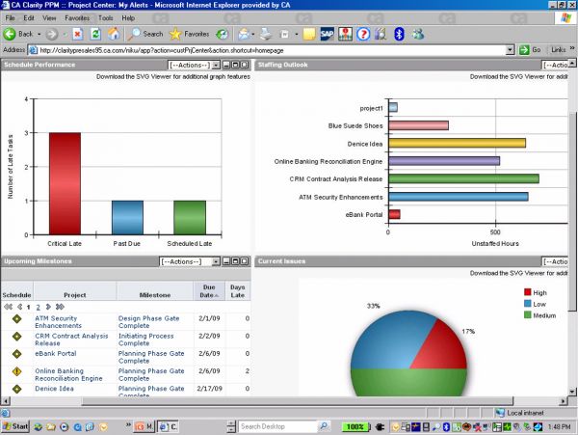578x435 pixels.
Task: Click the Low blue legend swatch
Action: (x=528, y=304)
